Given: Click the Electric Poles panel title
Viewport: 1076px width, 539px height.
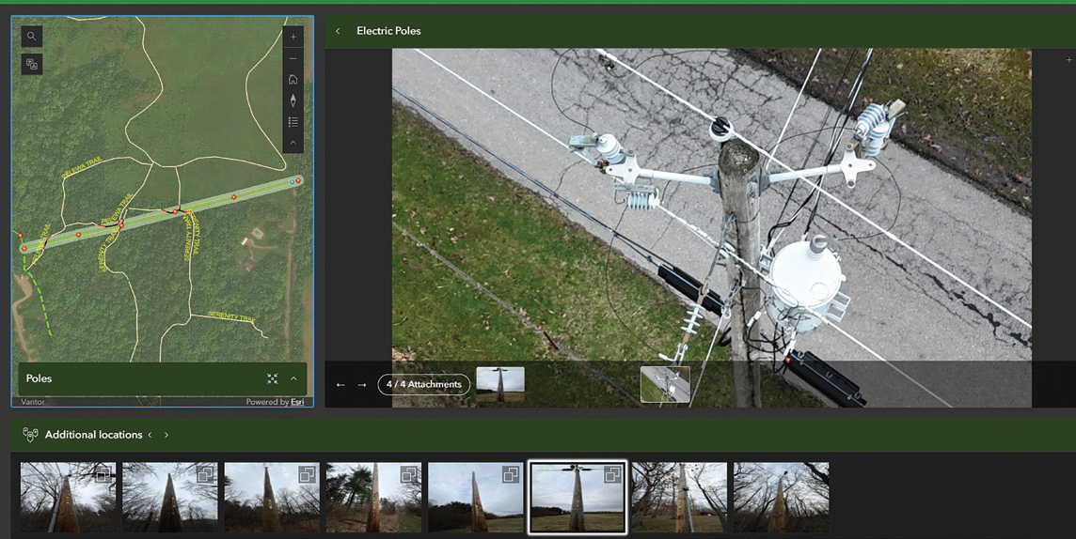Looking at the screenshot, I should point(388,31).
